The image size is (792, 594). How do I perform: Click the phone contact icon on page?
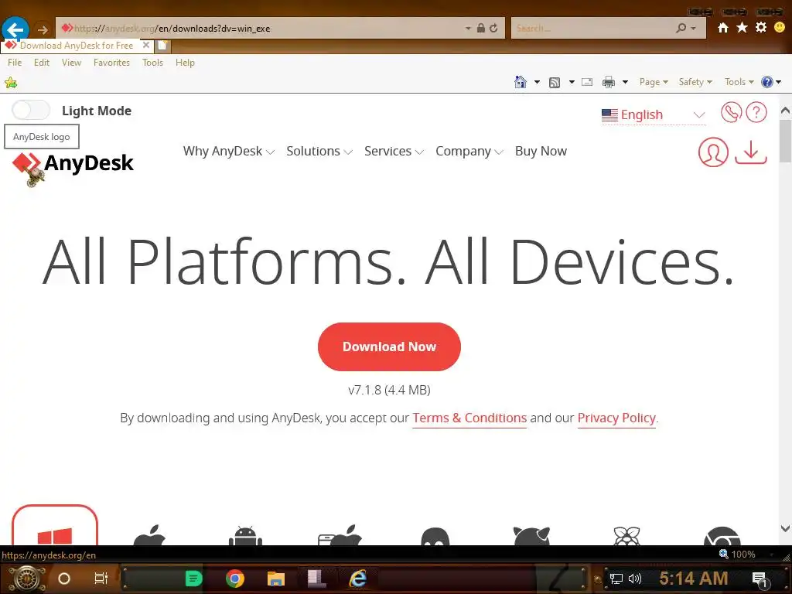[731, 112]
